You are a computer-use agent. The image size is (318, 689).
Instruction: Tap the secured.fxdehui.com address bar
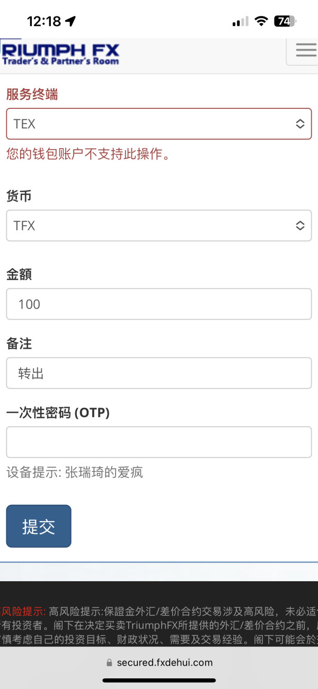164,662
